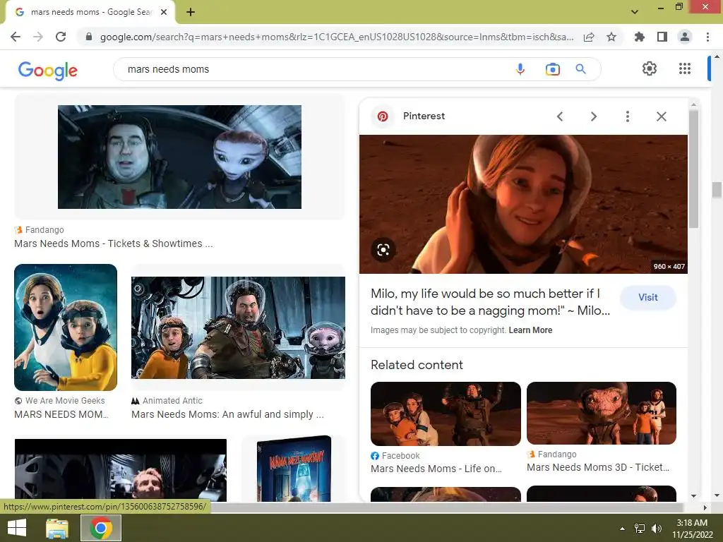Click the Visit button
The width and height of the screenshot is (723, 542).
pos(648,297)
